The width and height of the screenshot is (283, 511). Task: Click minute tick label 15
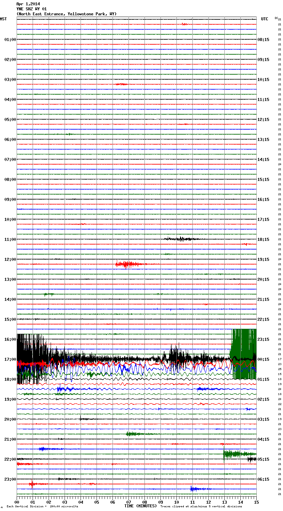click(256, 502)
